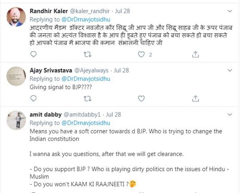Like Ajay Srivastava's tweet
246x193 pixels.
tap(141, 99)
